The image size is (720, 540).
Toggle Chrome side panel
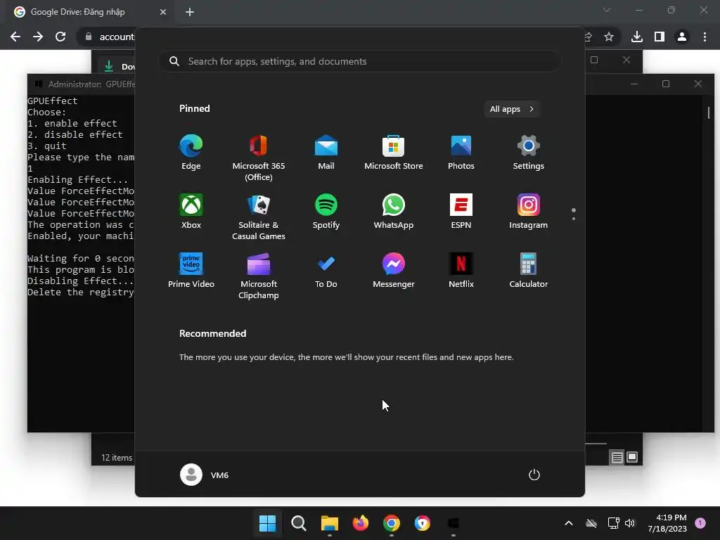[660, 37]
